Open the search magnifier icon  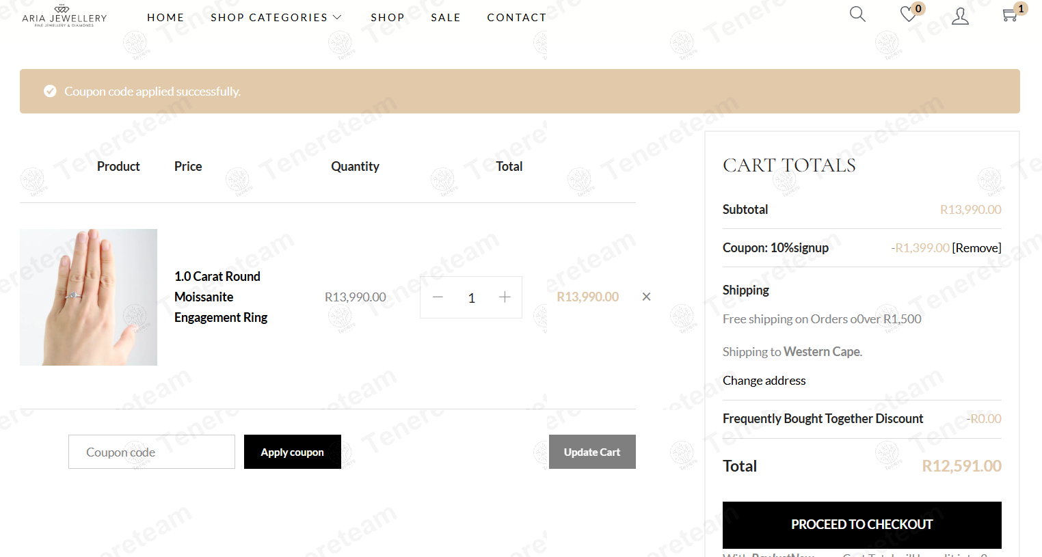857,14
